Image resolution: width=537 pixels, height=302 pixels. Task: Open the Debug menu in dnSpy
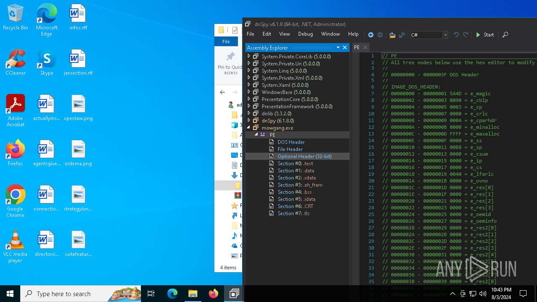pyautogui.click(x=305, y=34)
